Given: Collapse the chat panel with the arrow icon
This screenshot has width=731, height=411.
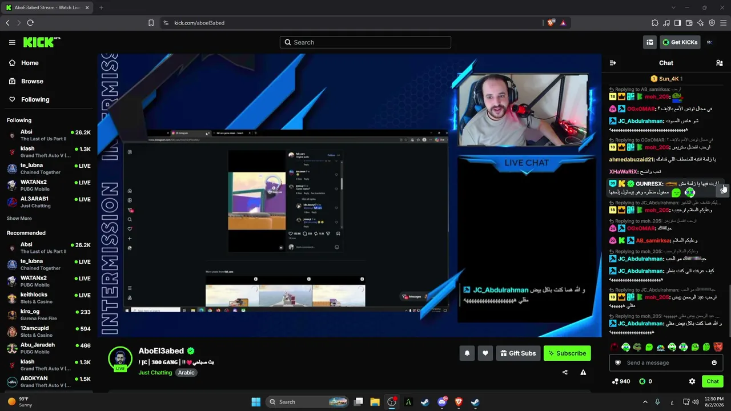Looking at the screenshot, I should [613, 63].
